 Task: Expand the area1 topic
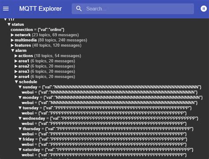pyautogui.click(x=16, y=61)
